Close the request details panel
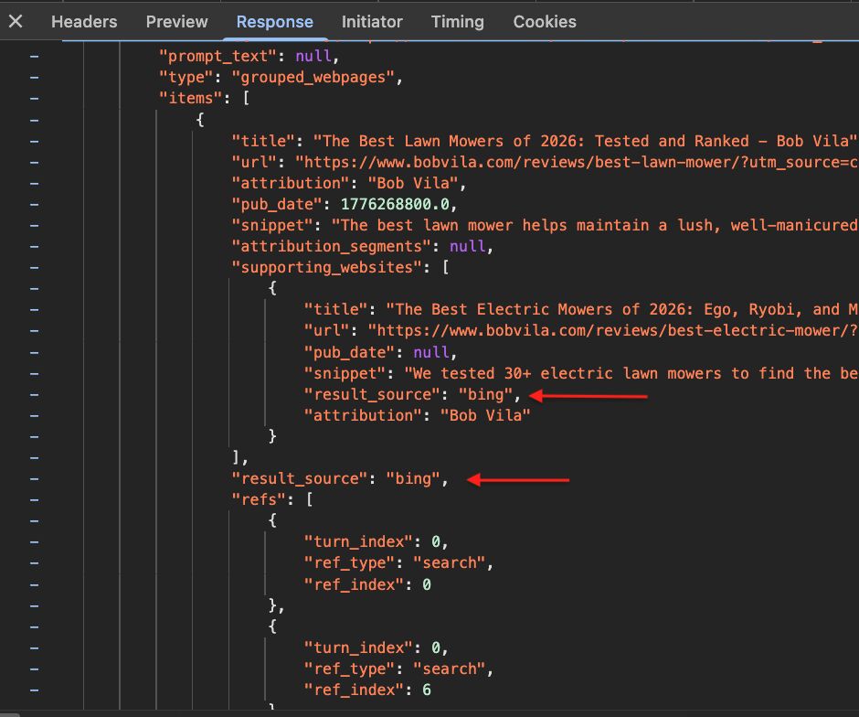 16,21
